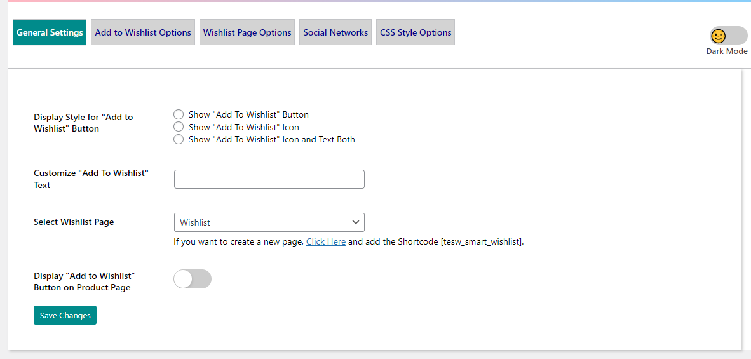Open CSS Style Options tab
This screenshot has height=359, width=751.
416,32
